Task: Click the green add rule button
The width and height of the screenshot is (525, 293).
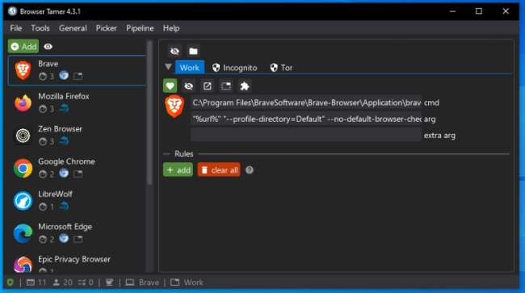Action: tap(178, 170)
